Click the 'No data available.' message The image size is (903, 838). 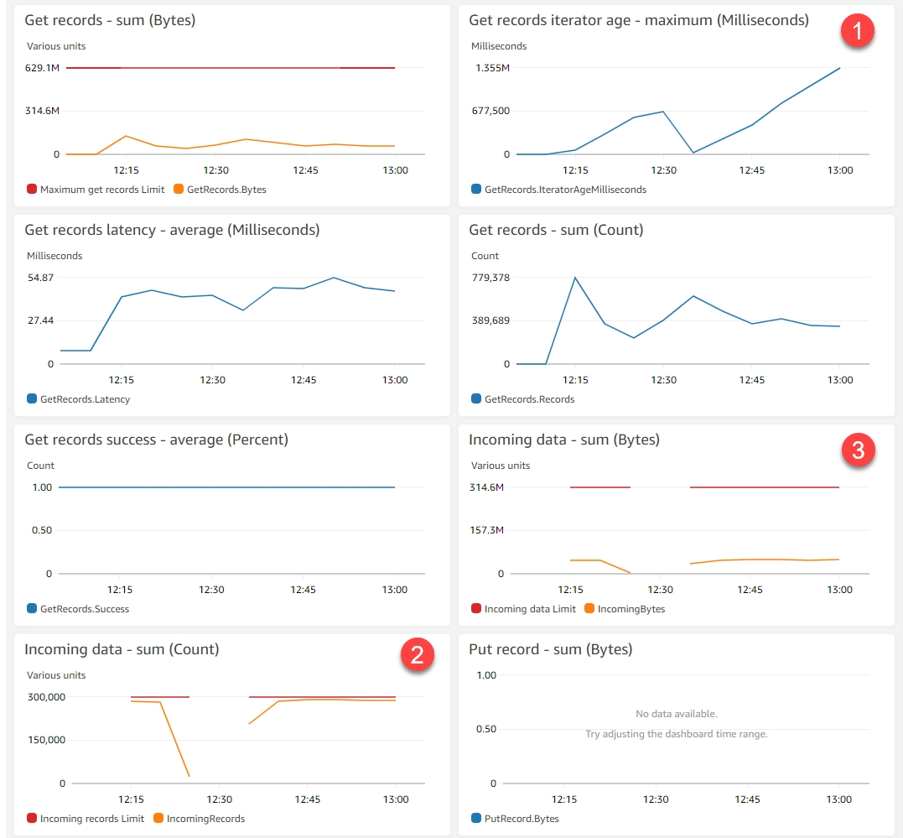[x=676, y=714]
